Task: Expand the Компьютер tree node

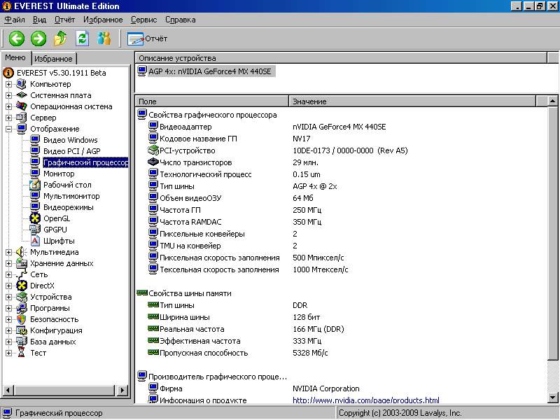Action: tap(9, 84)
